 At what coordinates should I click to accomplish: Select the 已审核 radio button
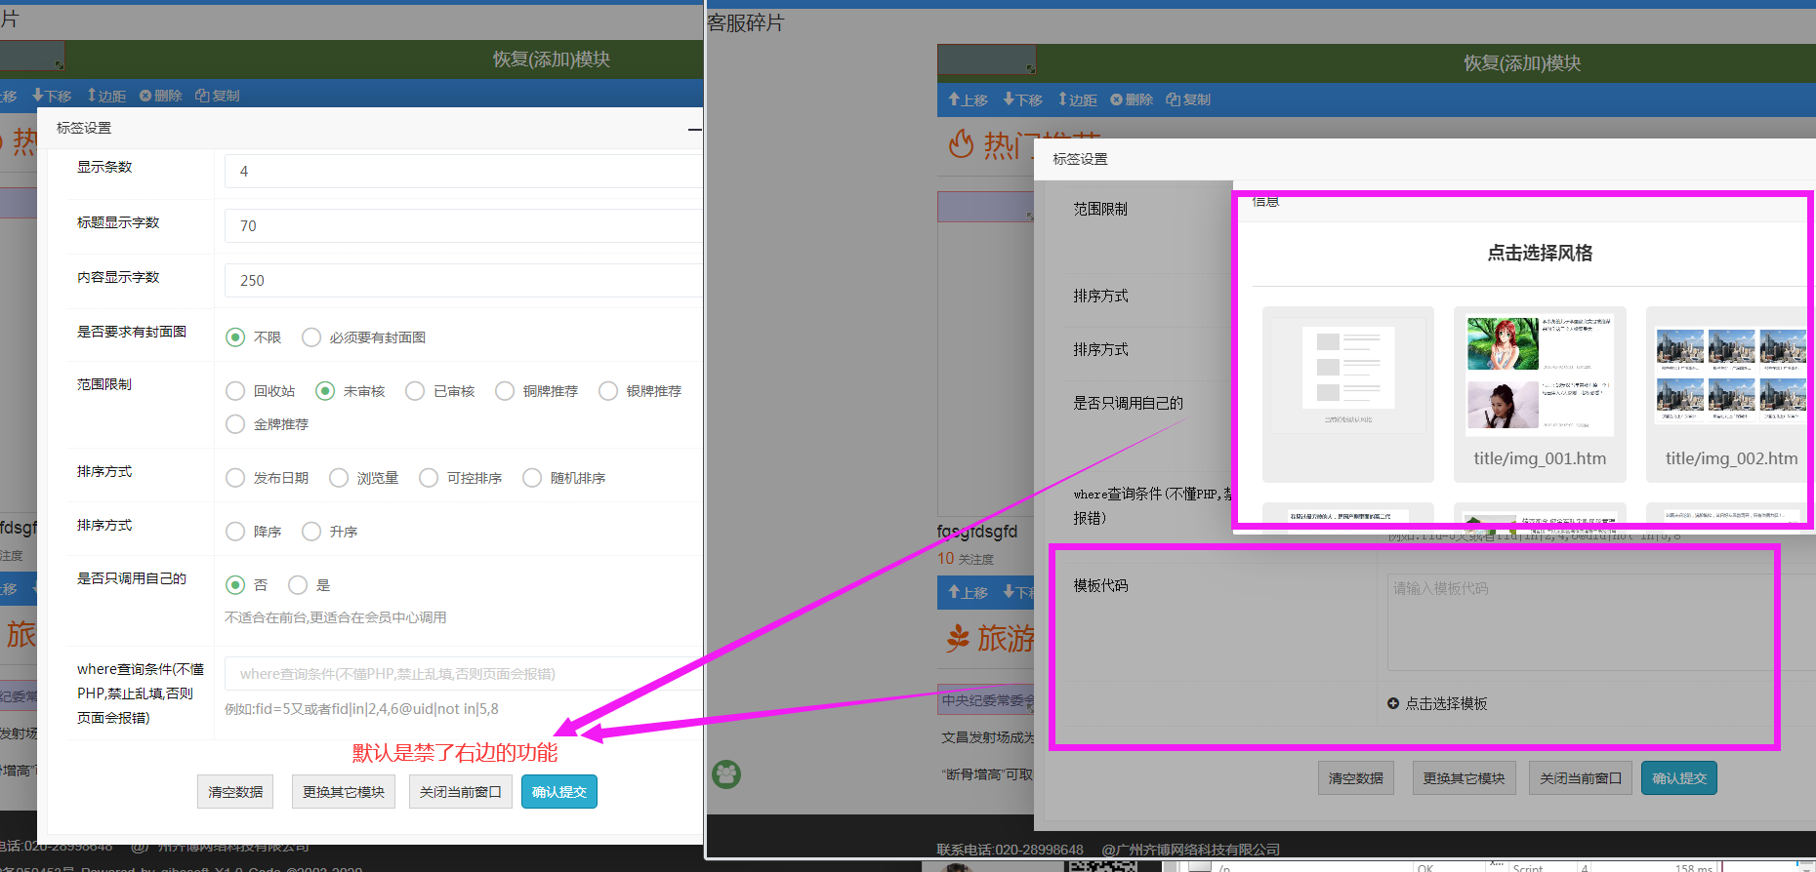(415, 391)
